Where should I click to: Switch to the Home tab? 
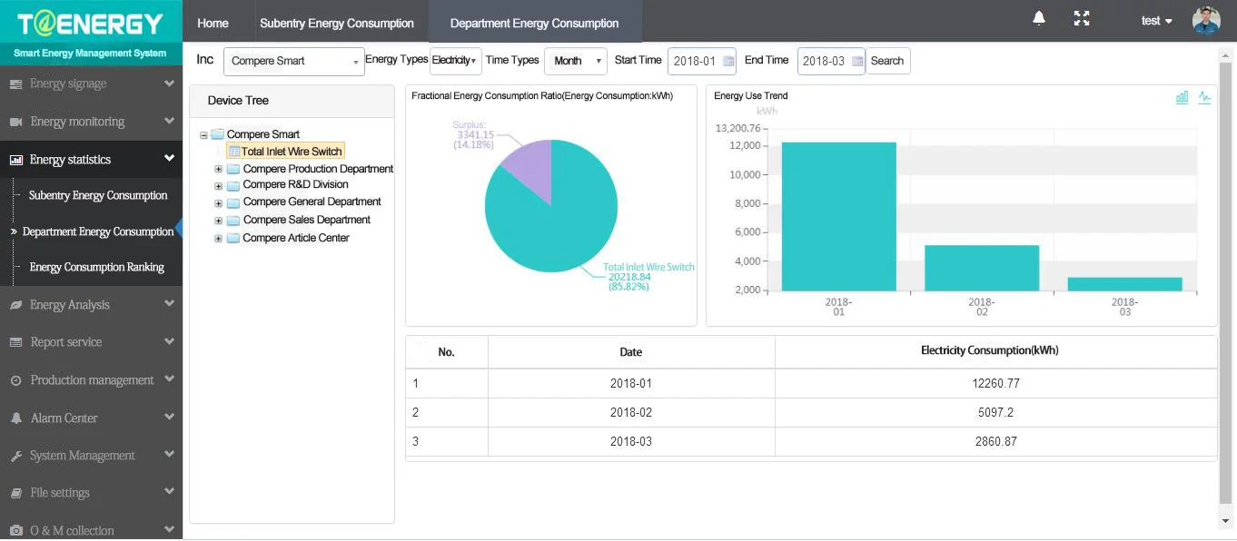click(x=213, y=23)
